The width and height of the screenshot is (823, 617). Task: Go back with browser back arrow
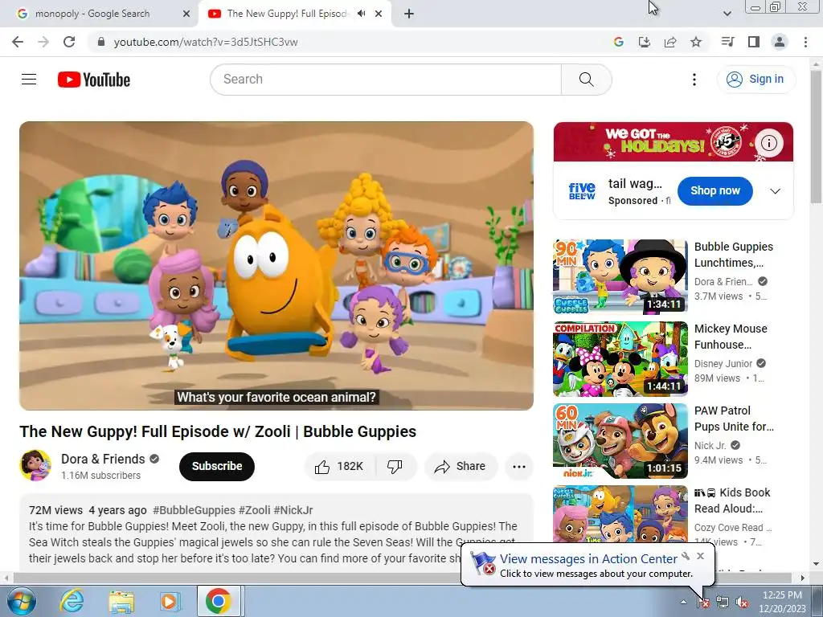(18, 42)
